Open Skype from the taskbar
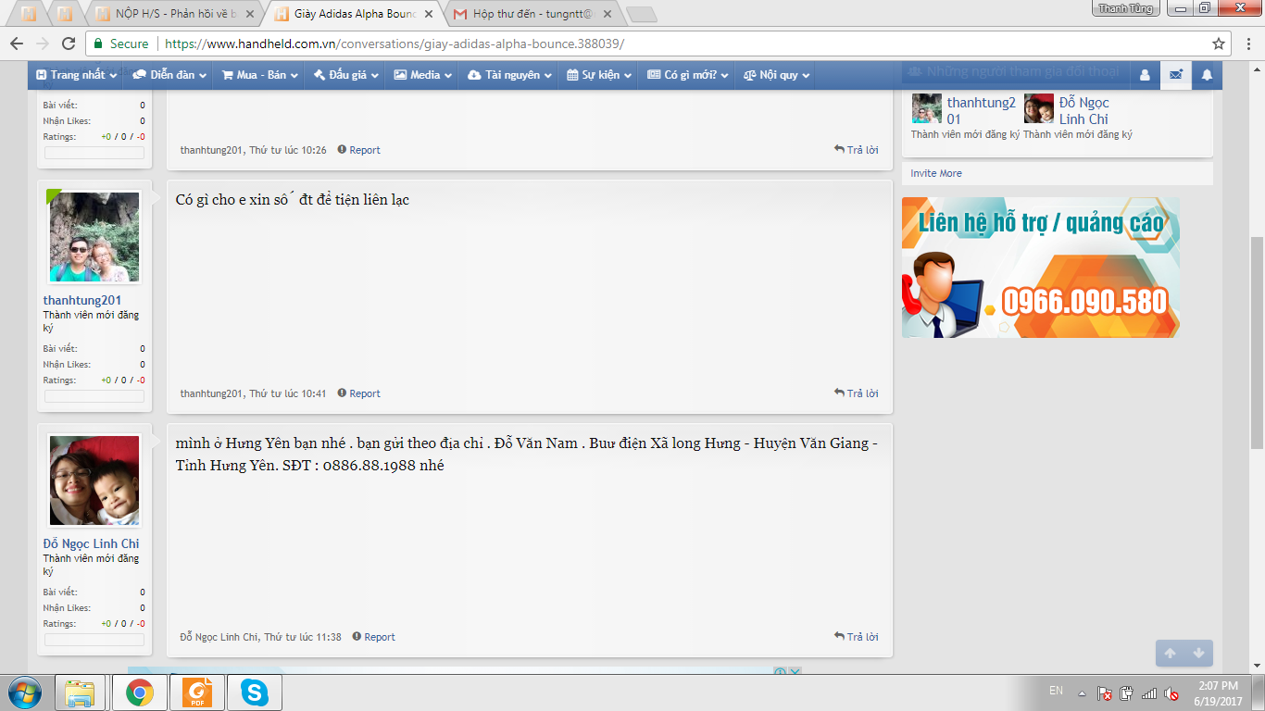Viewport: 1265px width, 711px height. point(254,692)
